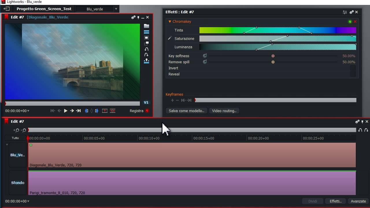This screenshot has width=370, height=208.
Task: Click the Tinta hue gradient bar
Action: click(278, 30)
